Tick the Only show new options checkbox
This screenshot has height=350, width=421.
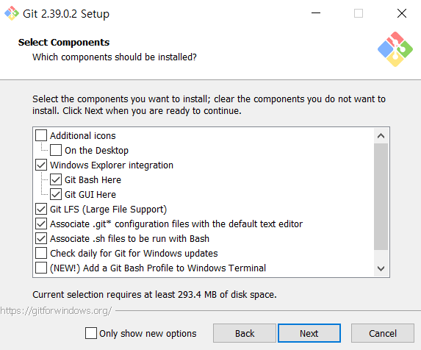tap(91, 333)
